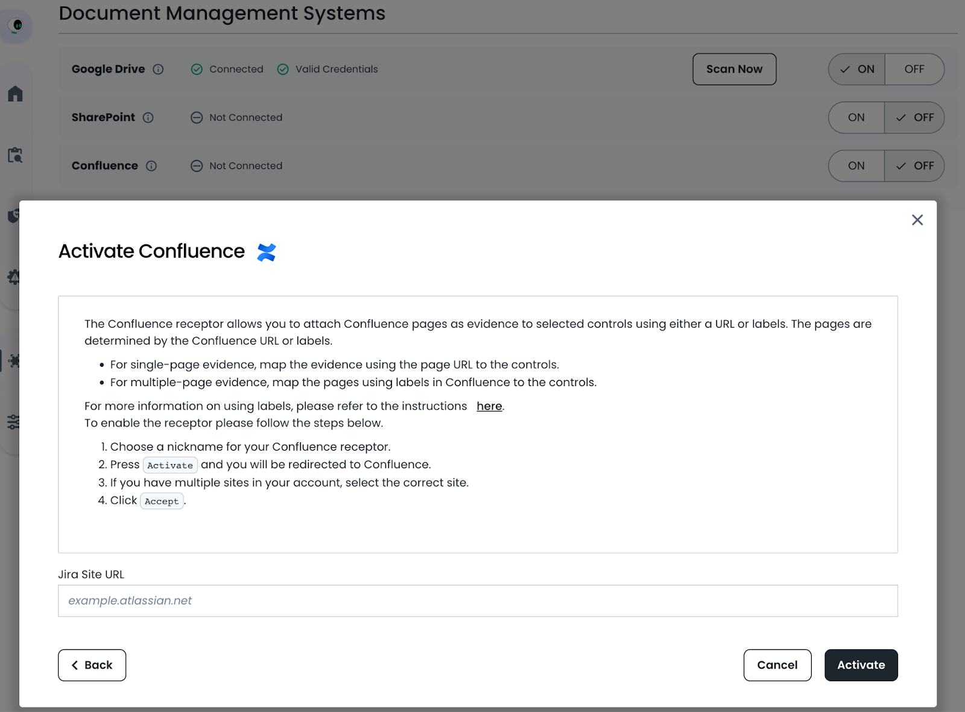Screen dimensions: 965x712
Task: Click 'Choose a nickname for your Confluence receptor' step
Action: tap(250, 447)
